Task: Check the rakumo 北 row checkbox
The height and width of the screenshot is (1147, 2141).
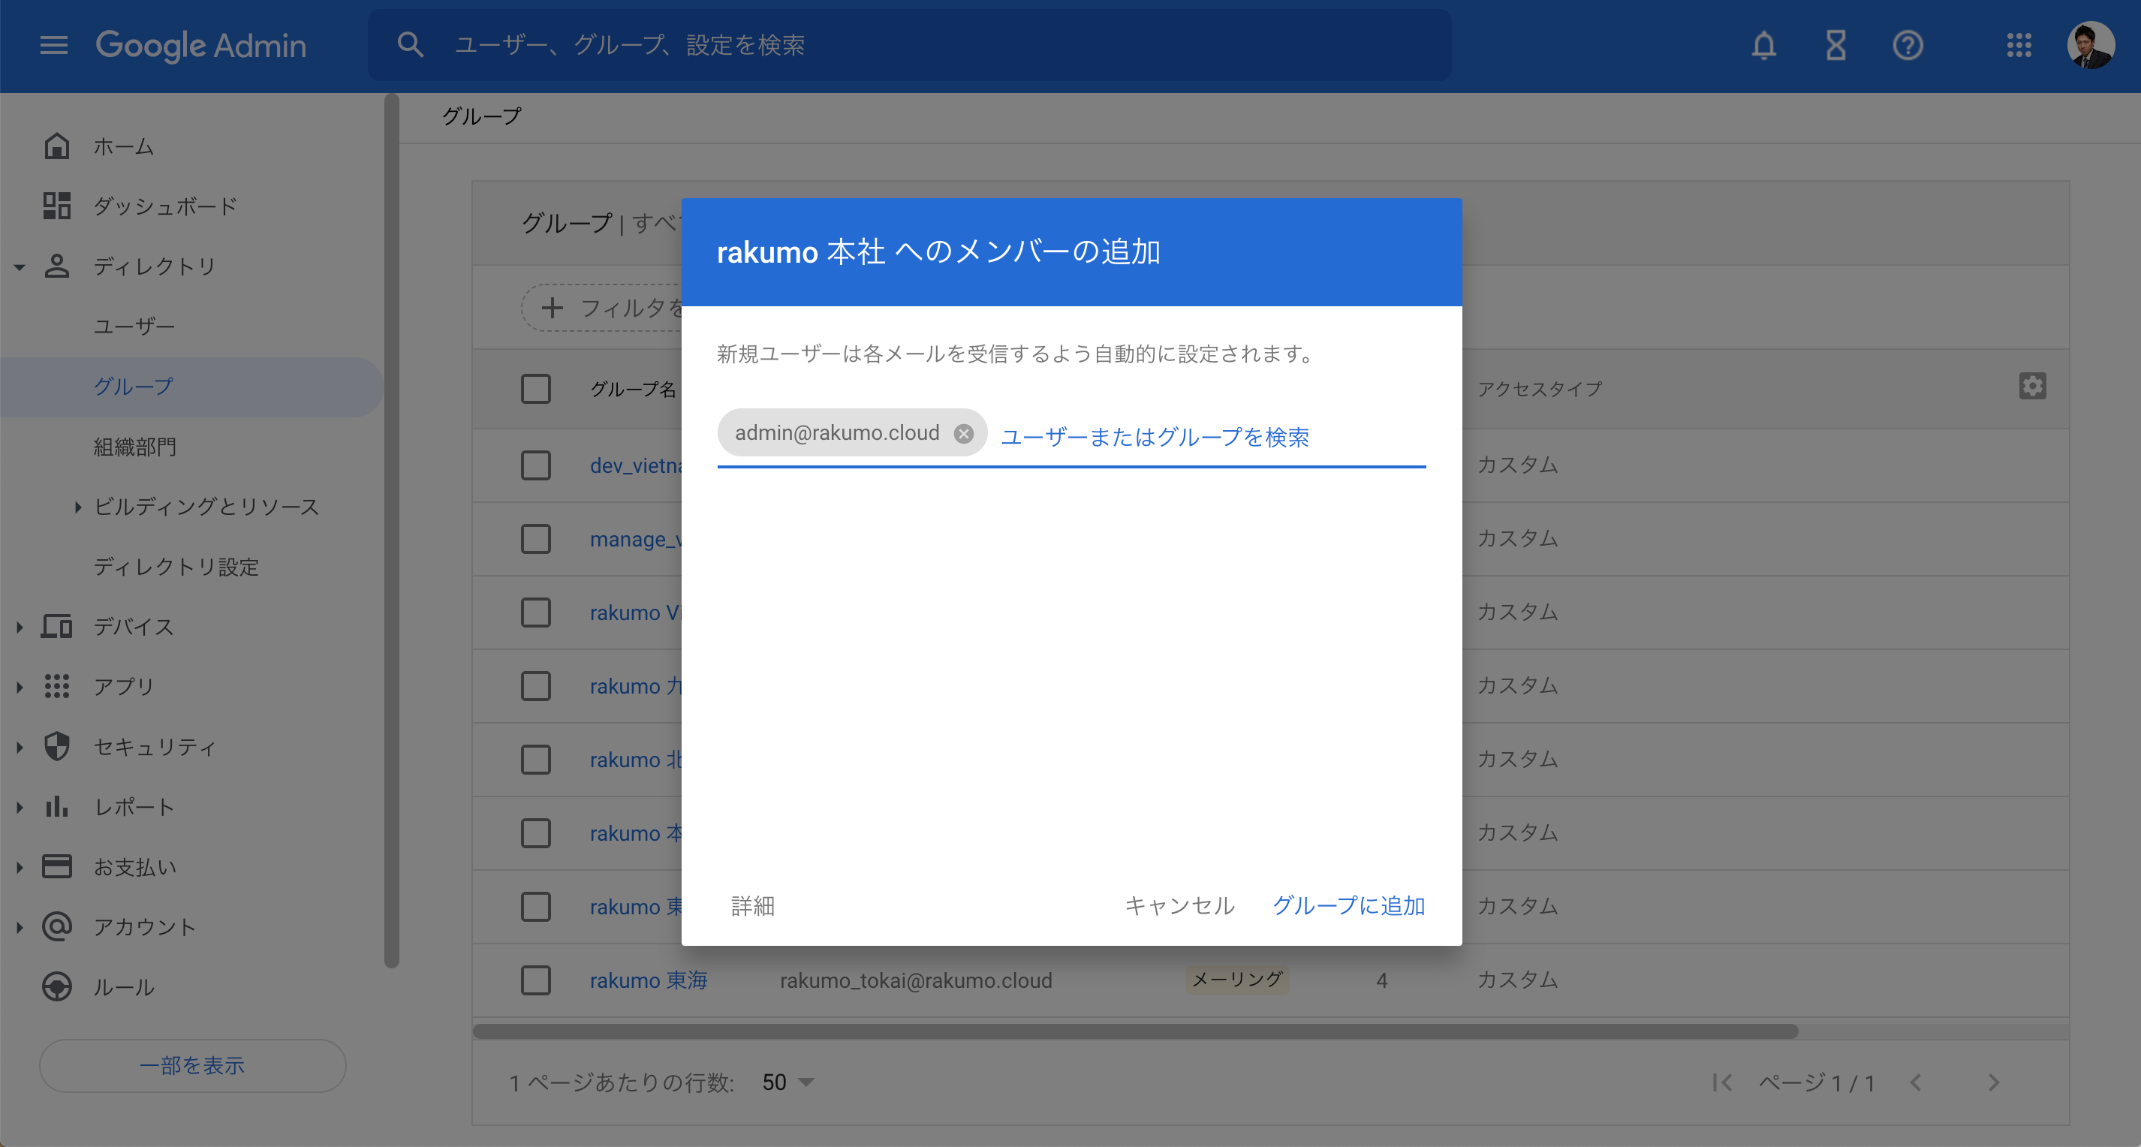Action: pyautogui.click(x=535, y=760)
